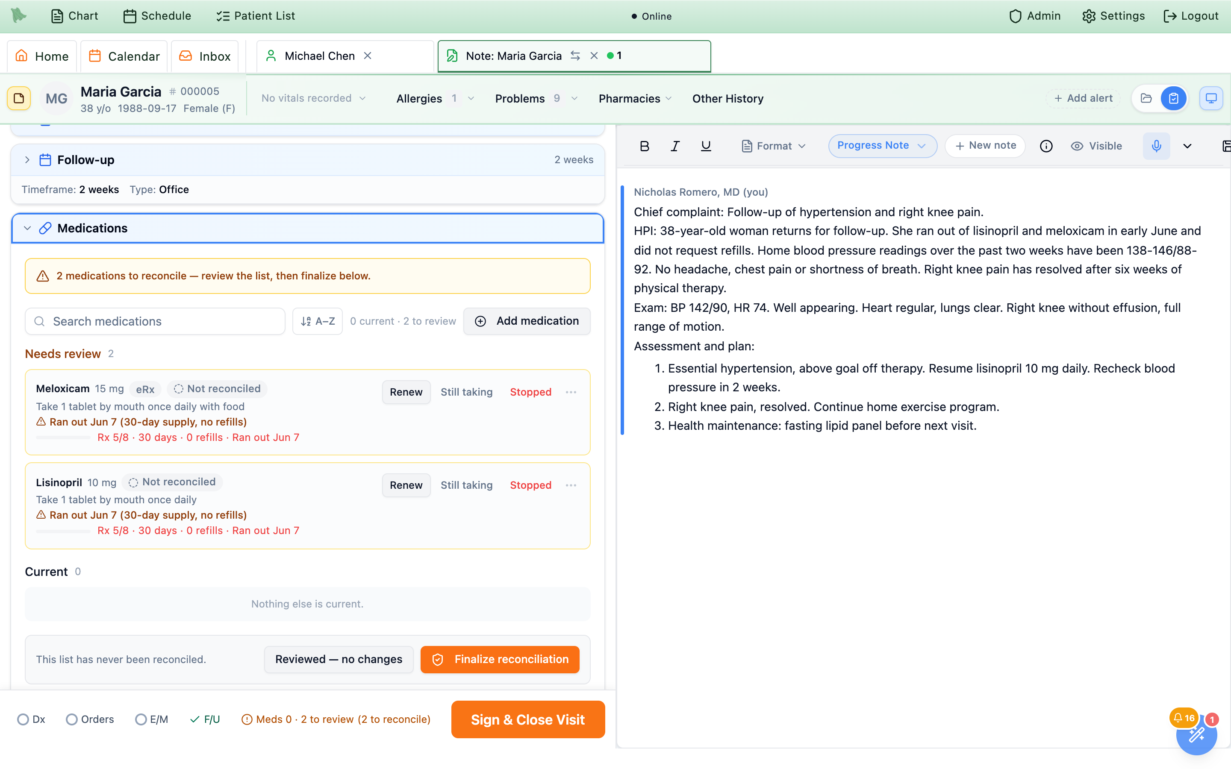
Task: Sort medications A–Z
Action: coord(318,321)
